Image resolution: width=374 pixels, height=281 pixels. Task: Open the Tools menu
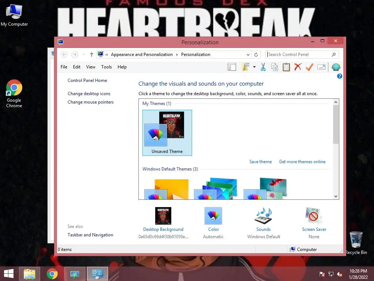(106, 67)
